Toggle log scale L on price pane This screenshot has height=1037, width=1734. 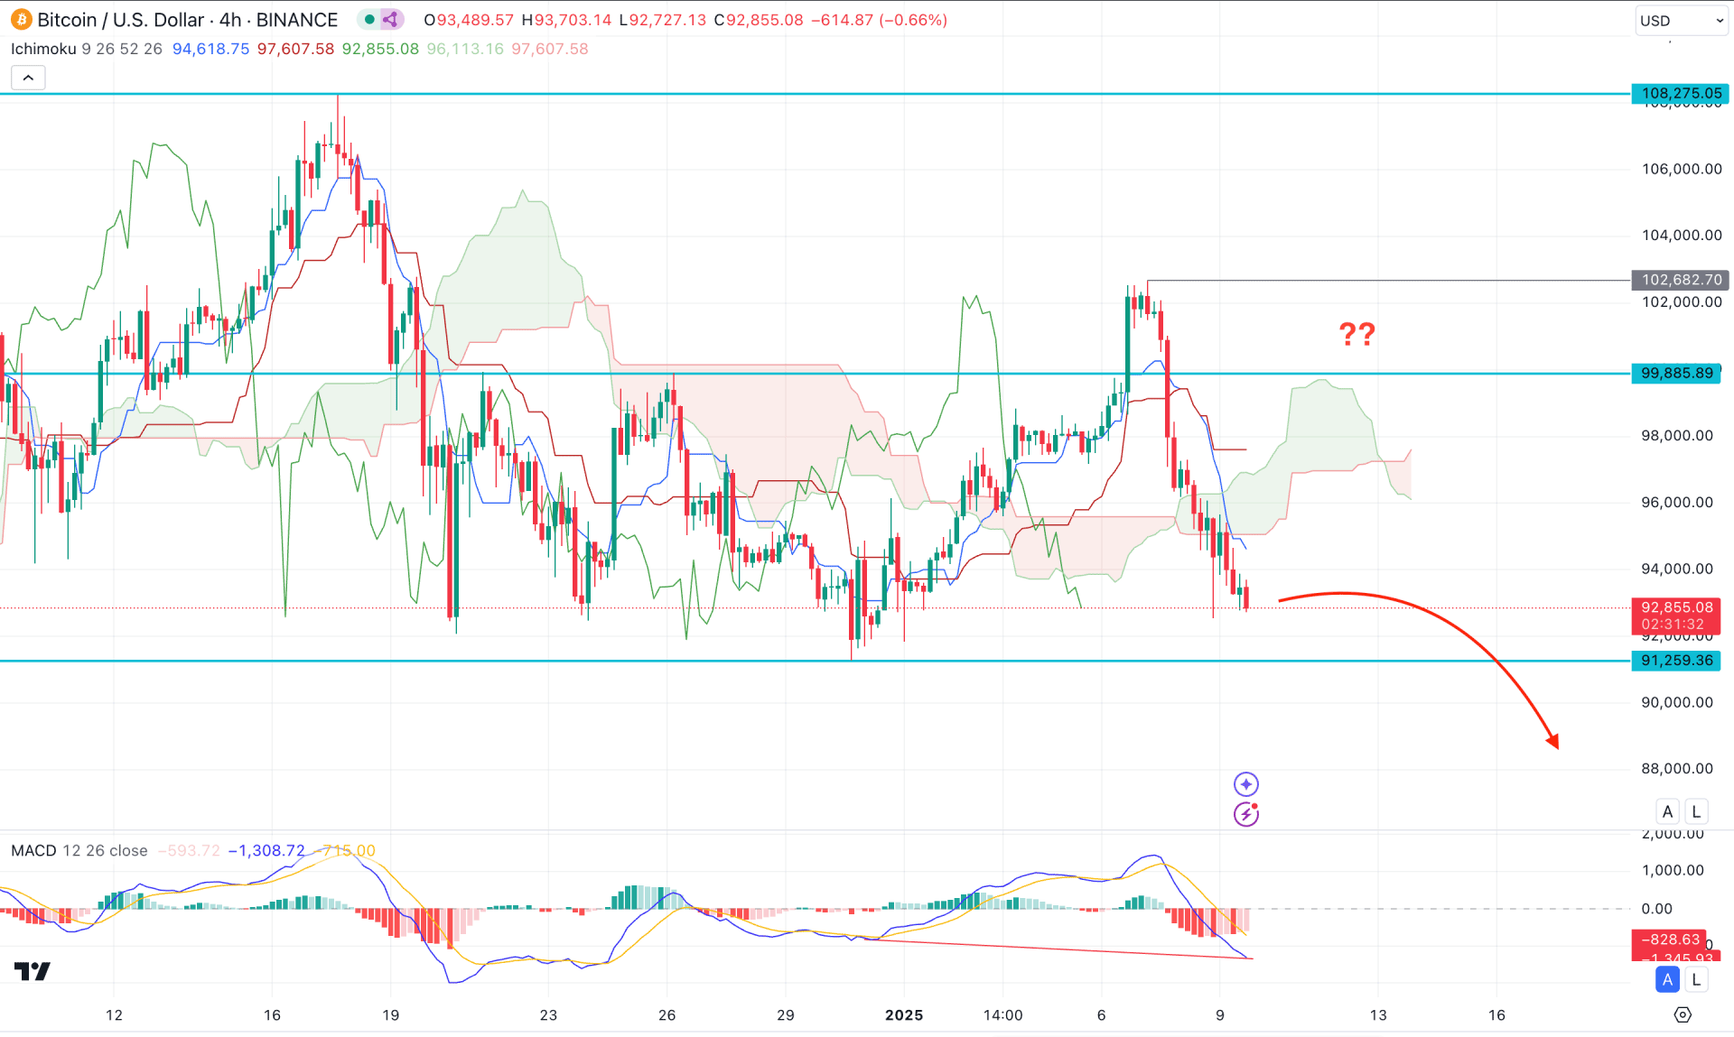click(x=1696, y=811)
